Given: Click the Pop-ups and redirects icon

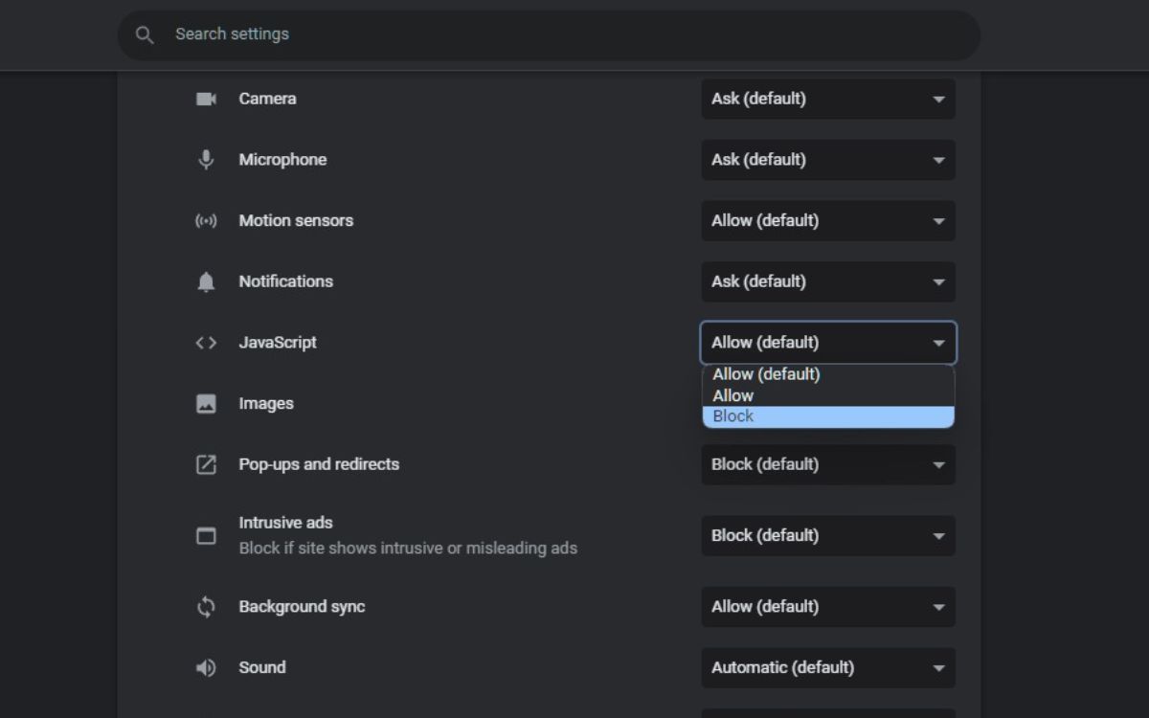Looking at the screenshot, I should pos(206,465).
